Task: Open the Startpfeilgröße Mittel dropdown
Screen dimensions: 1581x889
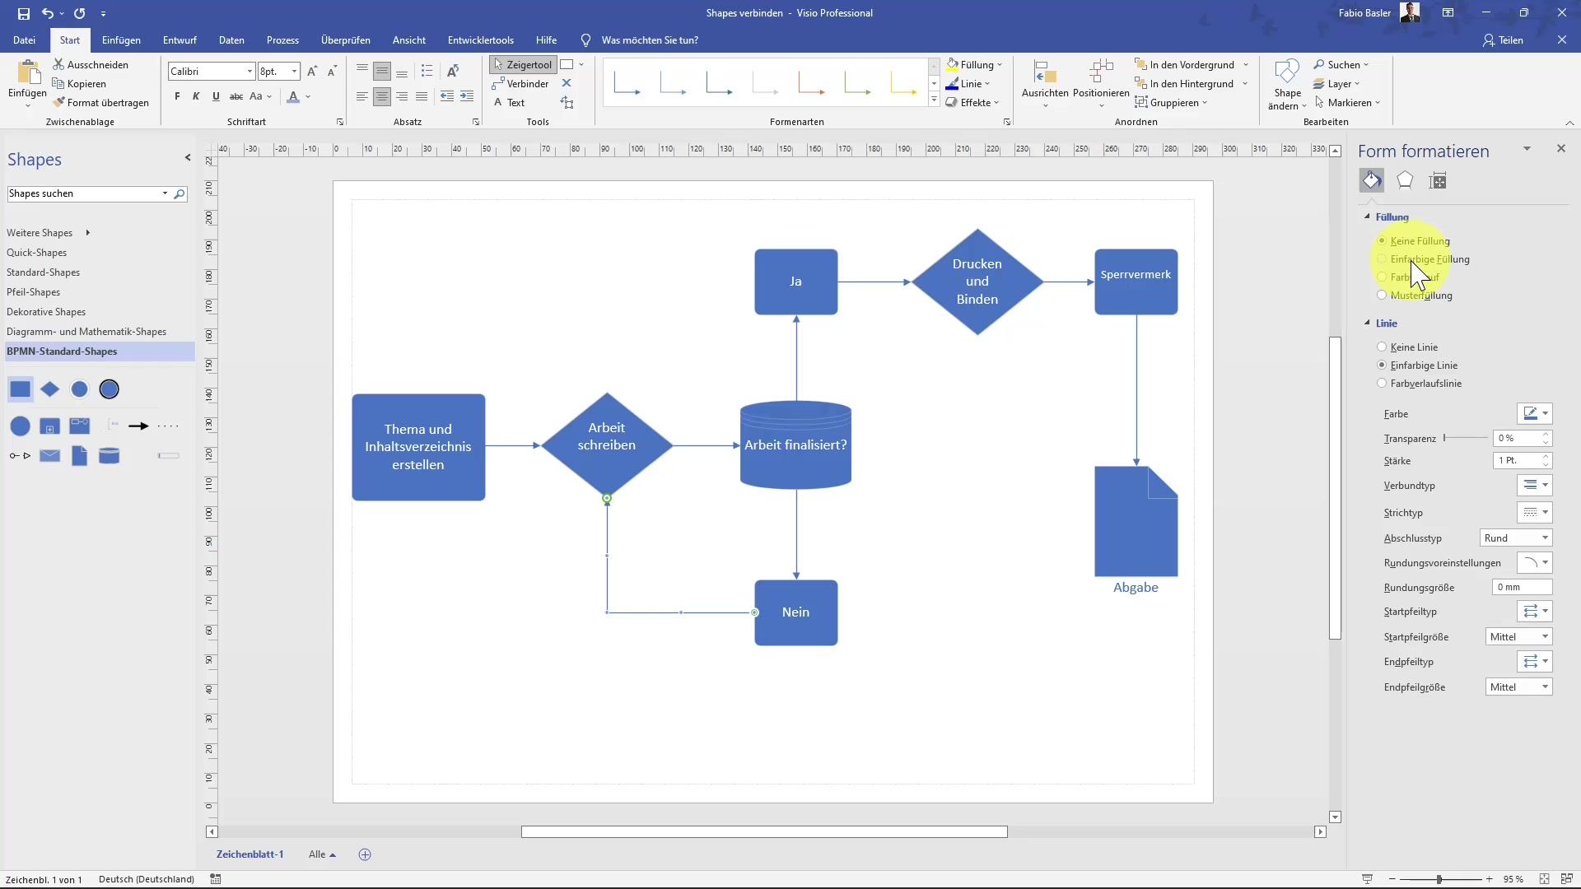Action: pyautogui.click(x=1519, y=637)
